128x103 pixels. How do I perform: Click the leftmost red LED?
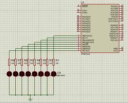[x=9, y=74]
